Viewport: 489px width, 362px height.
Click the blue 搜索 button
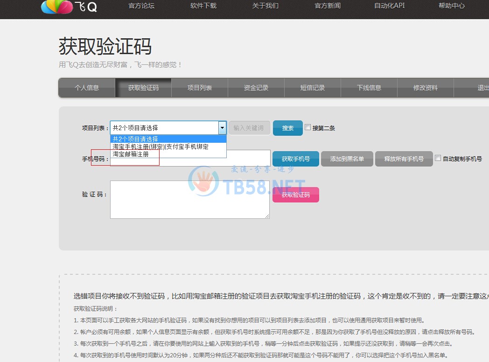point(287,128)
